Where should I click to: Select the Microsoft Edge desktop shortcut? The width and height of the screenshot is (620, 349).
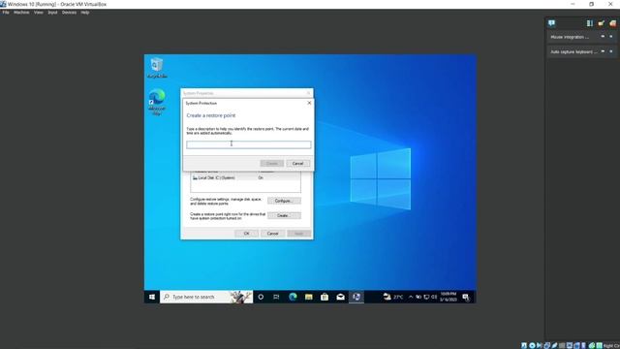tap(157, 103)
